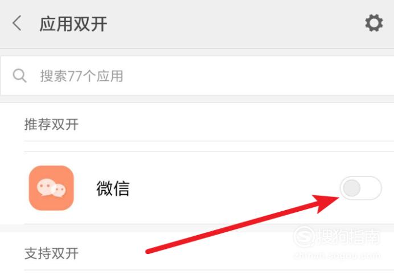Go back using the left arrow
Viewport: 394px width, 275px height.
(17, 23)
